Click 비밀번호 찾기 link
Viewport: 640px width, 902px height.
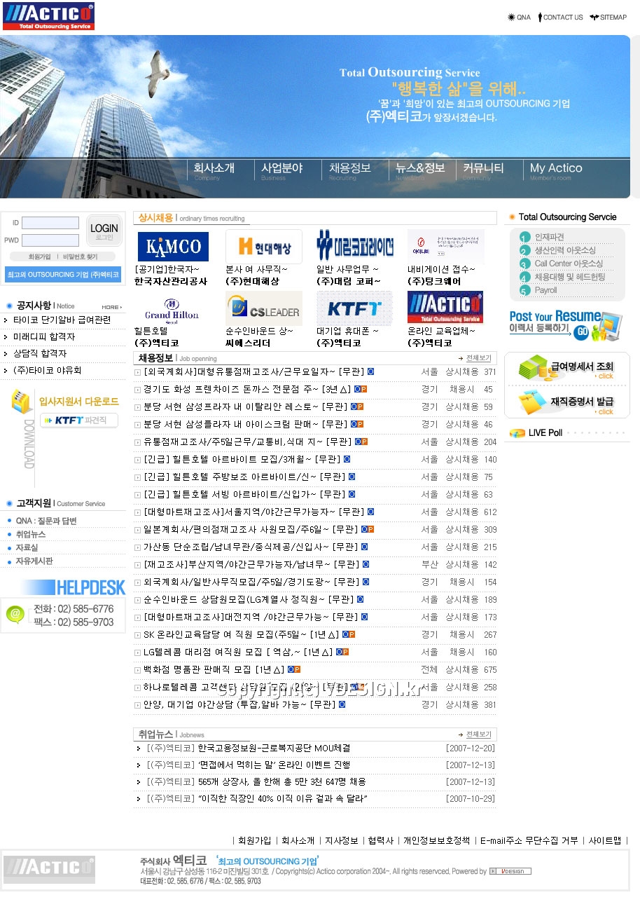[x=80, y=257]
